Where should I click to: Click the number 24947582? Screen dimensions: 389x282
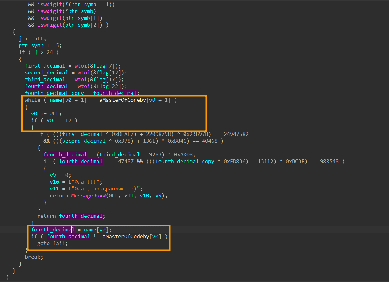(x=236, y=134)
